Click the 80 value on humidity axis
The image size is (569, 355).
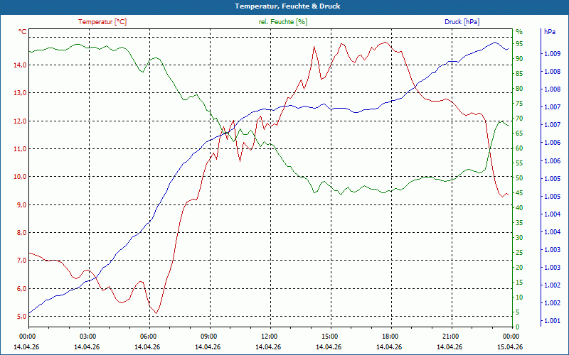[x=519, y=89]
